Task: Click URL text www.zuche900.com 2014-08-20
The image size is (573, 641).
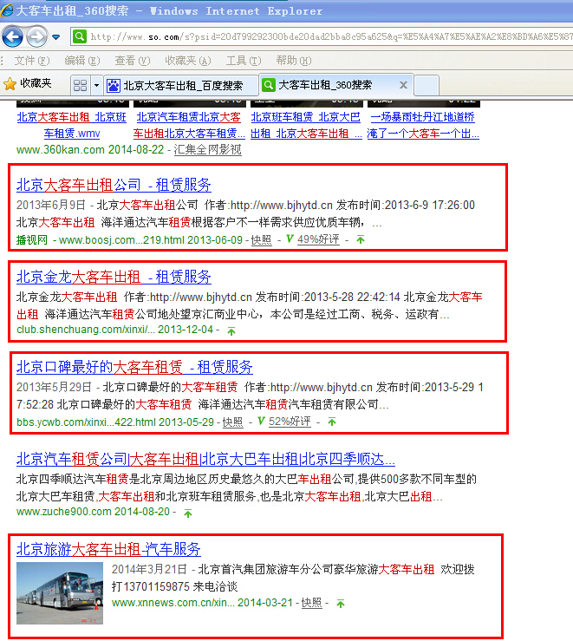Action: (x=93, y=512)
